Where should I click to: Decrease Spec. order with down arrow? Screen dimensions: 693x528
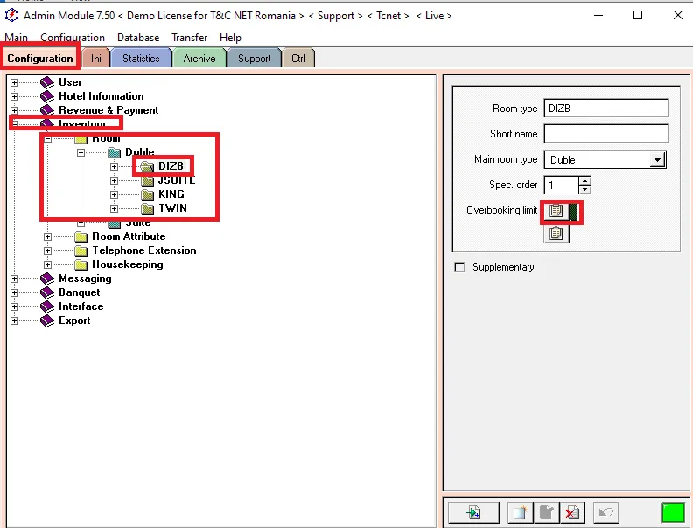[x=584, y=190]
